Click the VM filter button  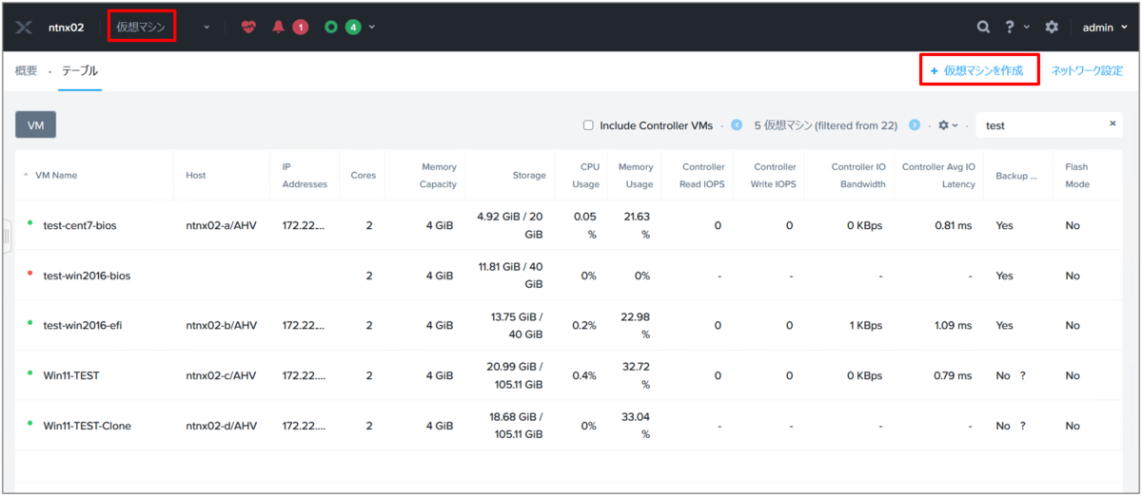tap(36, 124)
